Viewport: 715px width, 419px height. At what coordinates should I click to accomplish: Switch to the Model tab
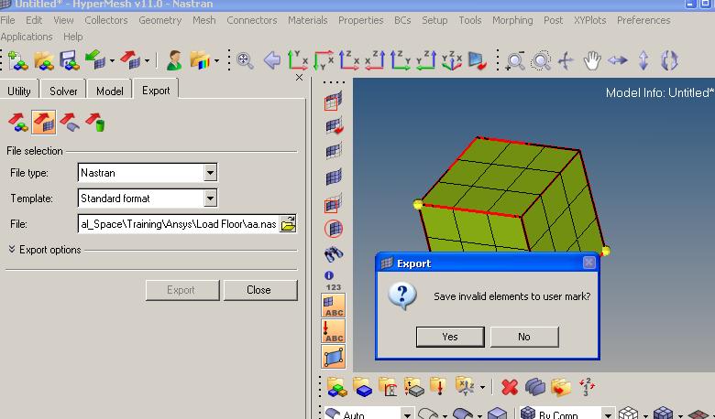110,91
